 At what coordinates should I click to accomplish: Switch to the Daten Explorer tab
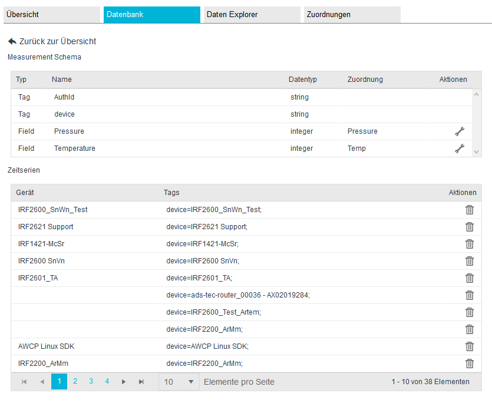pyautogui.click(x=252, y=15)
